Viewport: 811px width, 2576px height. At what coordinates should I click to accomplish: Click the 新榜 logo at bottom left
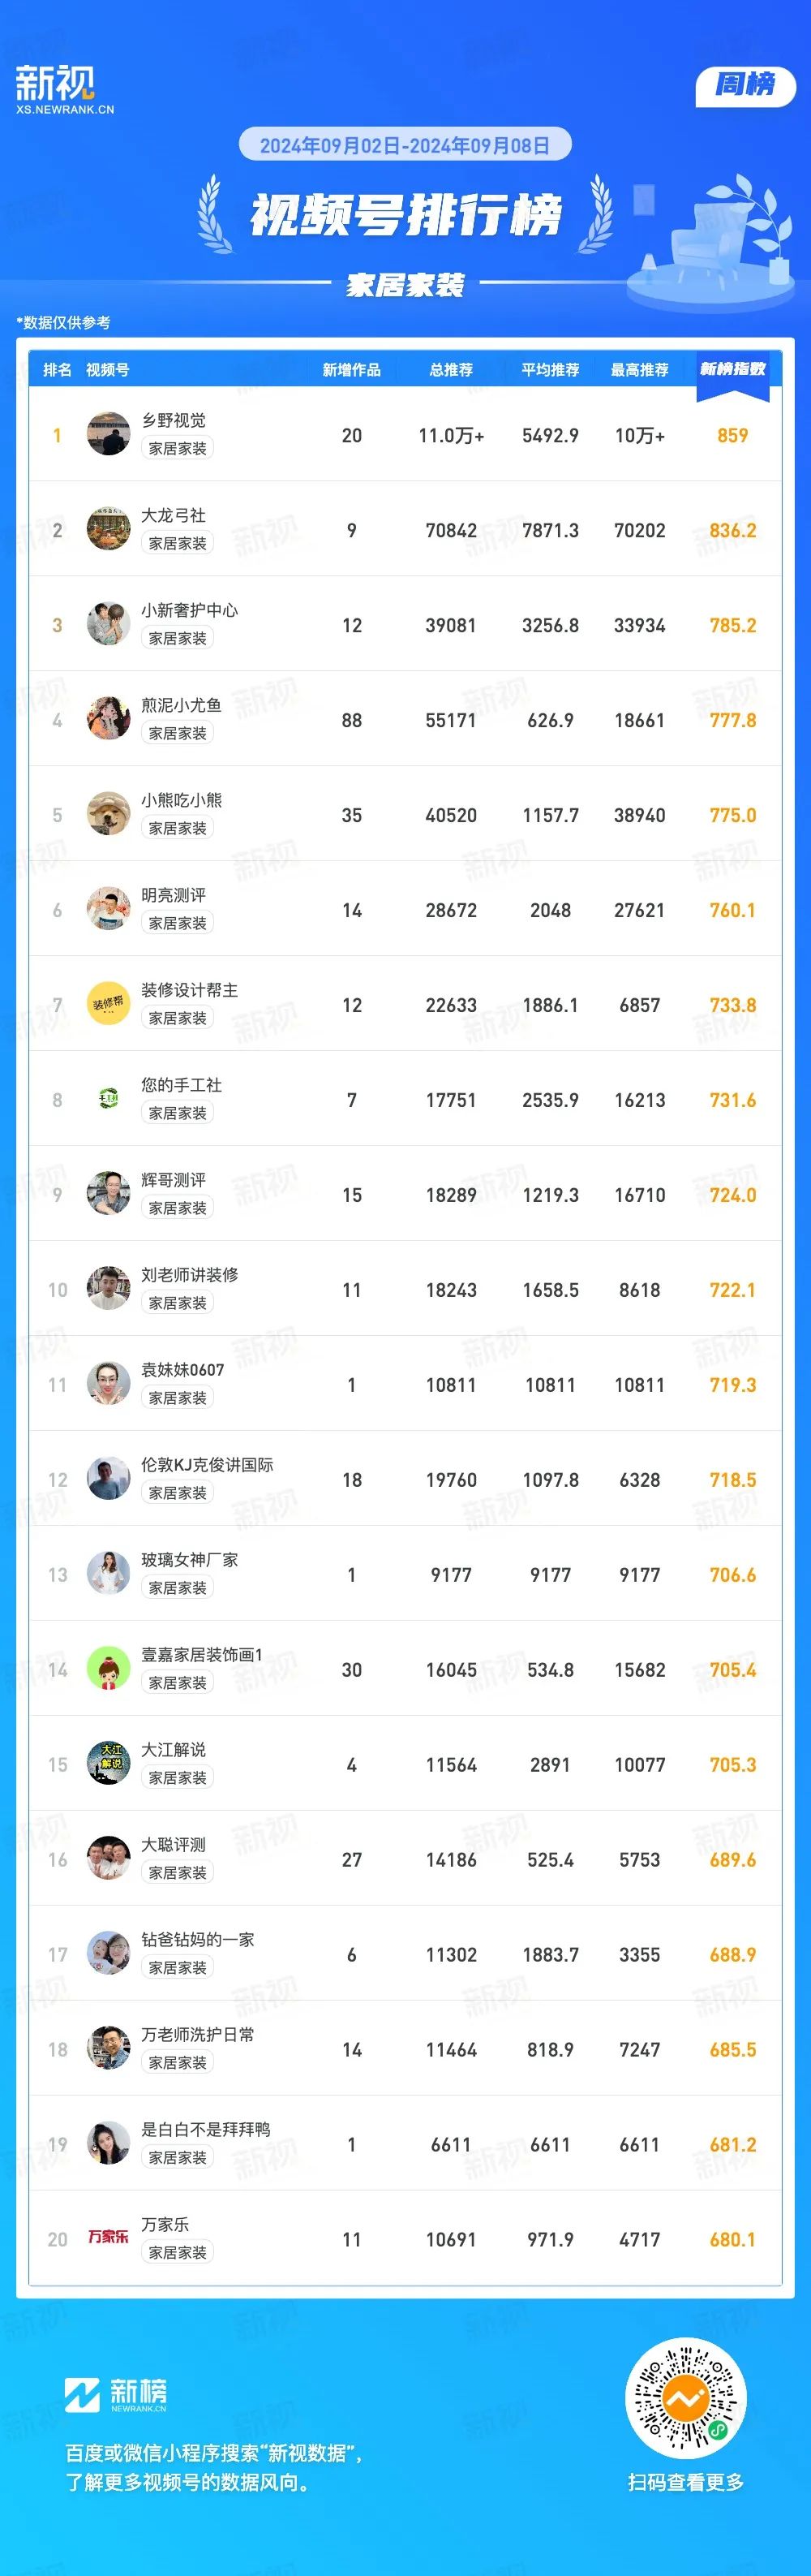click(116, 2394)
